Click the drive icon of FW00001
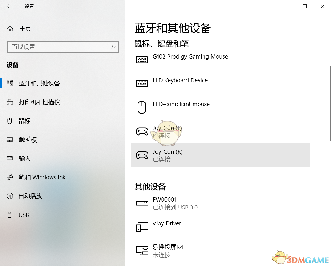 (x=142, y=203)
